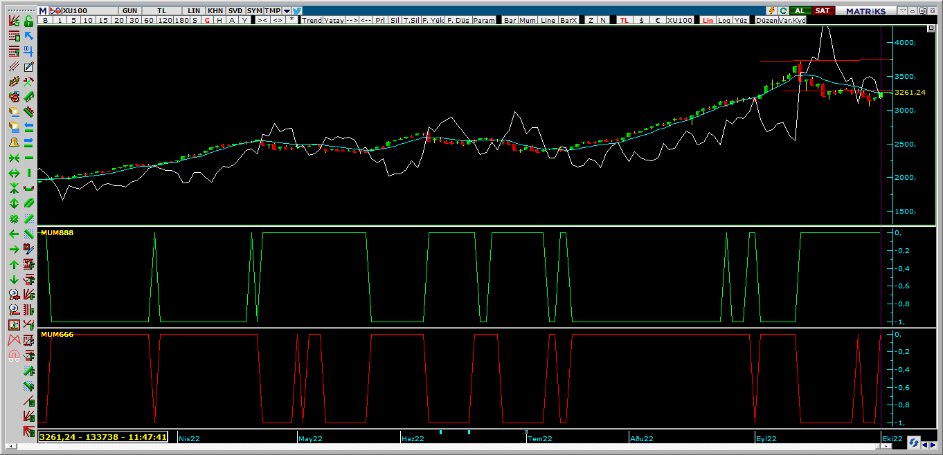Image resolution: width=943 pixels, height=455 pixels.
Task: Switch price currency to dollar
Action: pos(641,21)
